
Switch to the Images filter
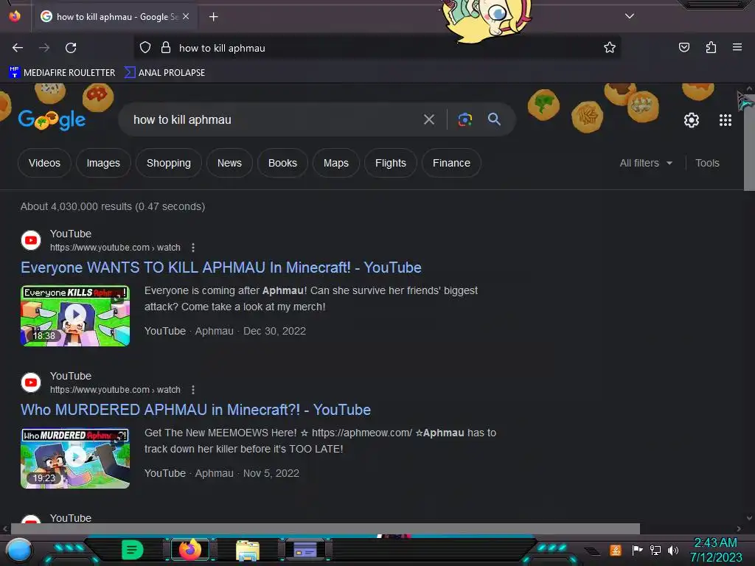point(103,163)
